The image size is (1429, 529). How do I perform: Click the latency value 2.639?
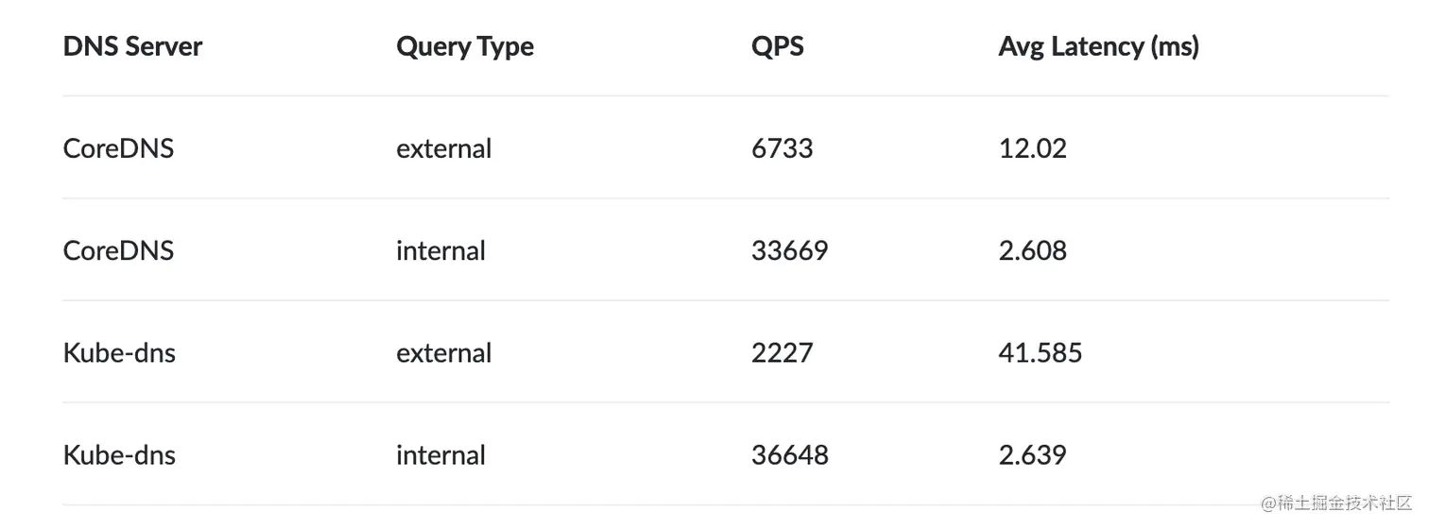point(1032,454)
